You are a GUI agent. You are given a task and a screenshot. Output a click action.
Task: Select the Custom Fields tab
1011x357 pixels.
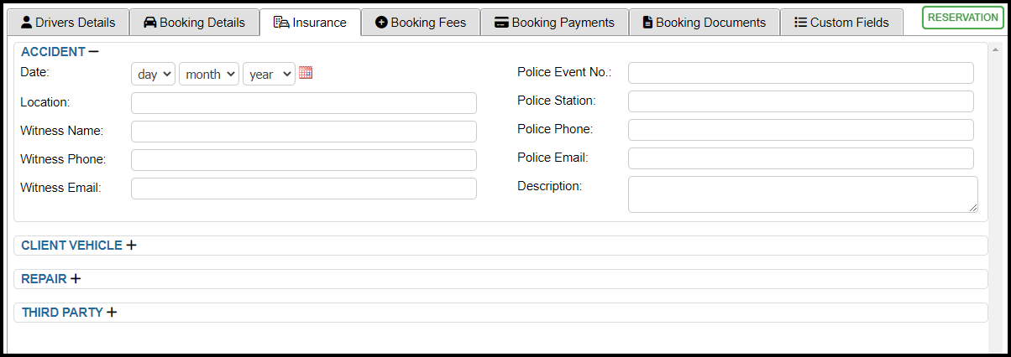841,23
